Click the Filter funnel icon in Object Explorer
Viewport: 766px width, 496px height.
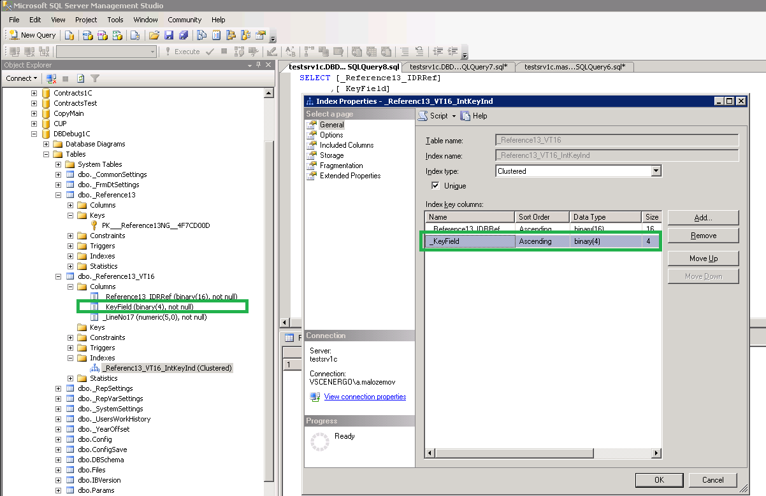(95, 78)
